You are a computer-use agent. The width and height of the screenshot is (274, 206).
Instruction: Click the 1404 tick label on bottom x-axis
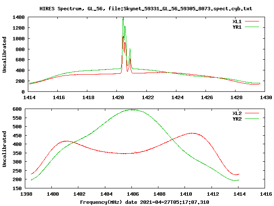[106, 194]
